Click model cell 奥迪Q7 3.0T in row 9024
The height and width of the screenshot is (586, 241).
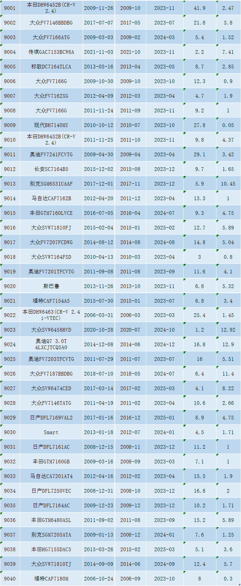pos(51,344)
